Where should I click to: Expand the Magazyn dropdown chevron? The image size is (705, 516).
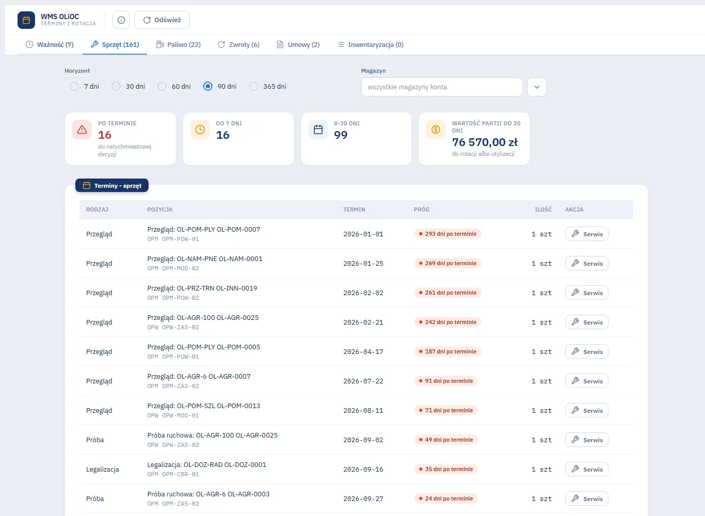[537, 87]
